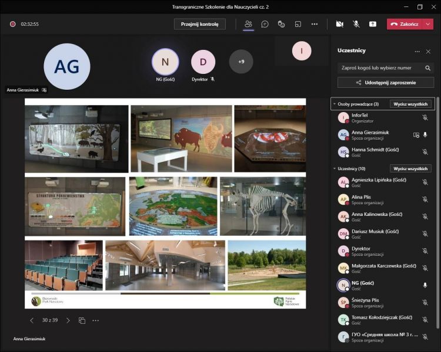This screenshot has height=352, width=441.
Task: Go to the next slide arrow
Action: click(x=68, y=320)
